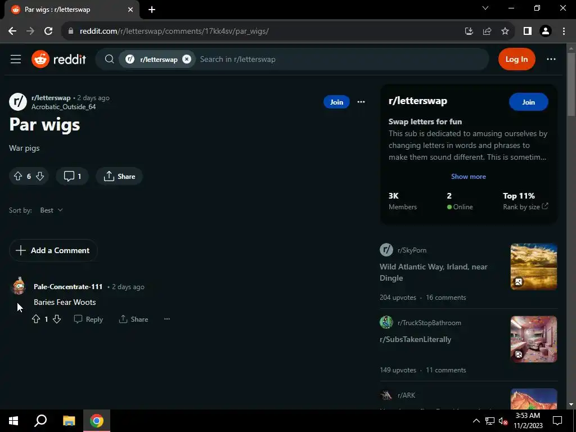Click the search magnifier icon in Reddit
Screen dimensions: 576x432
[109, 59]
